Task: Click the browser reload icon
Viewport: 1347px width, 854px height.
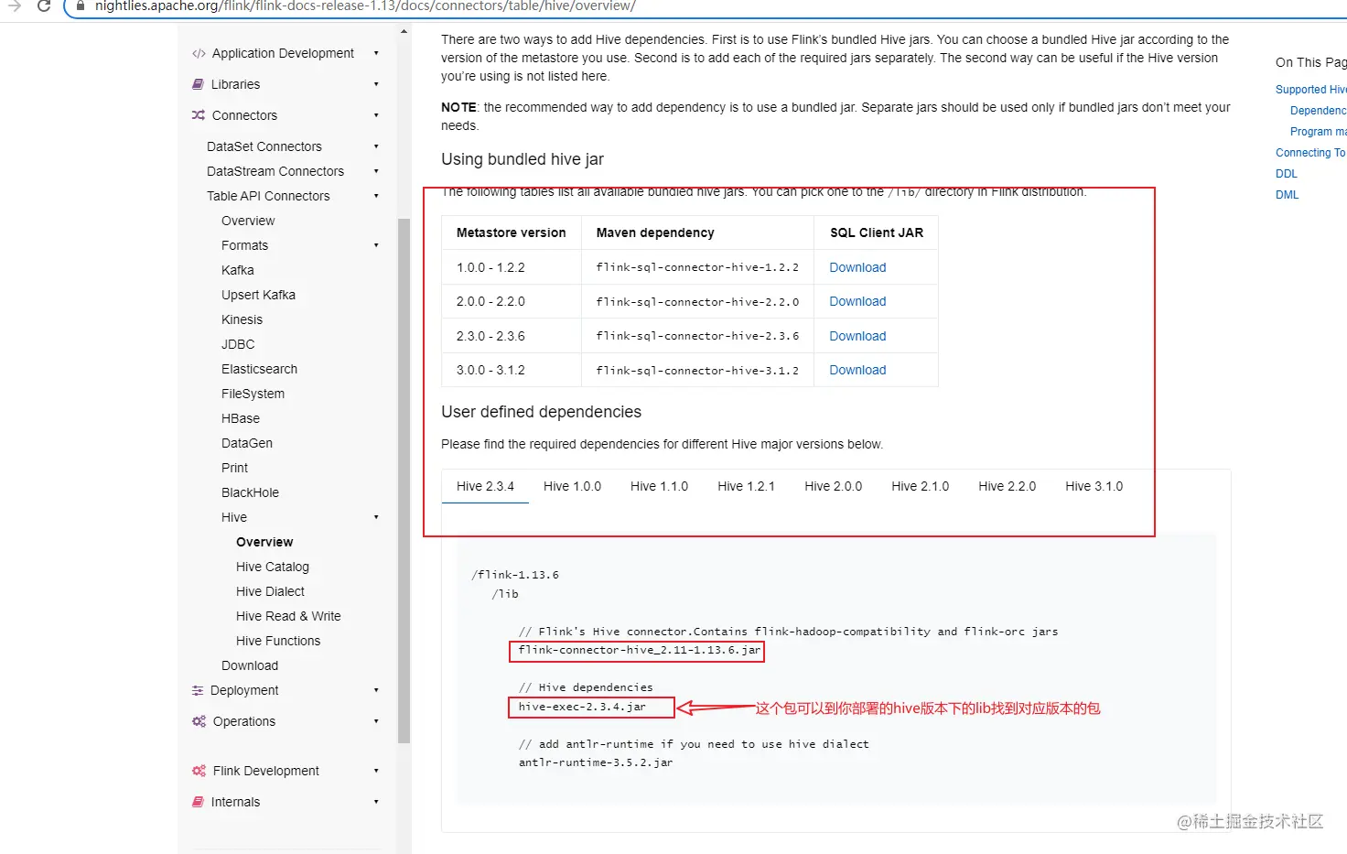Action: (43, 5)
